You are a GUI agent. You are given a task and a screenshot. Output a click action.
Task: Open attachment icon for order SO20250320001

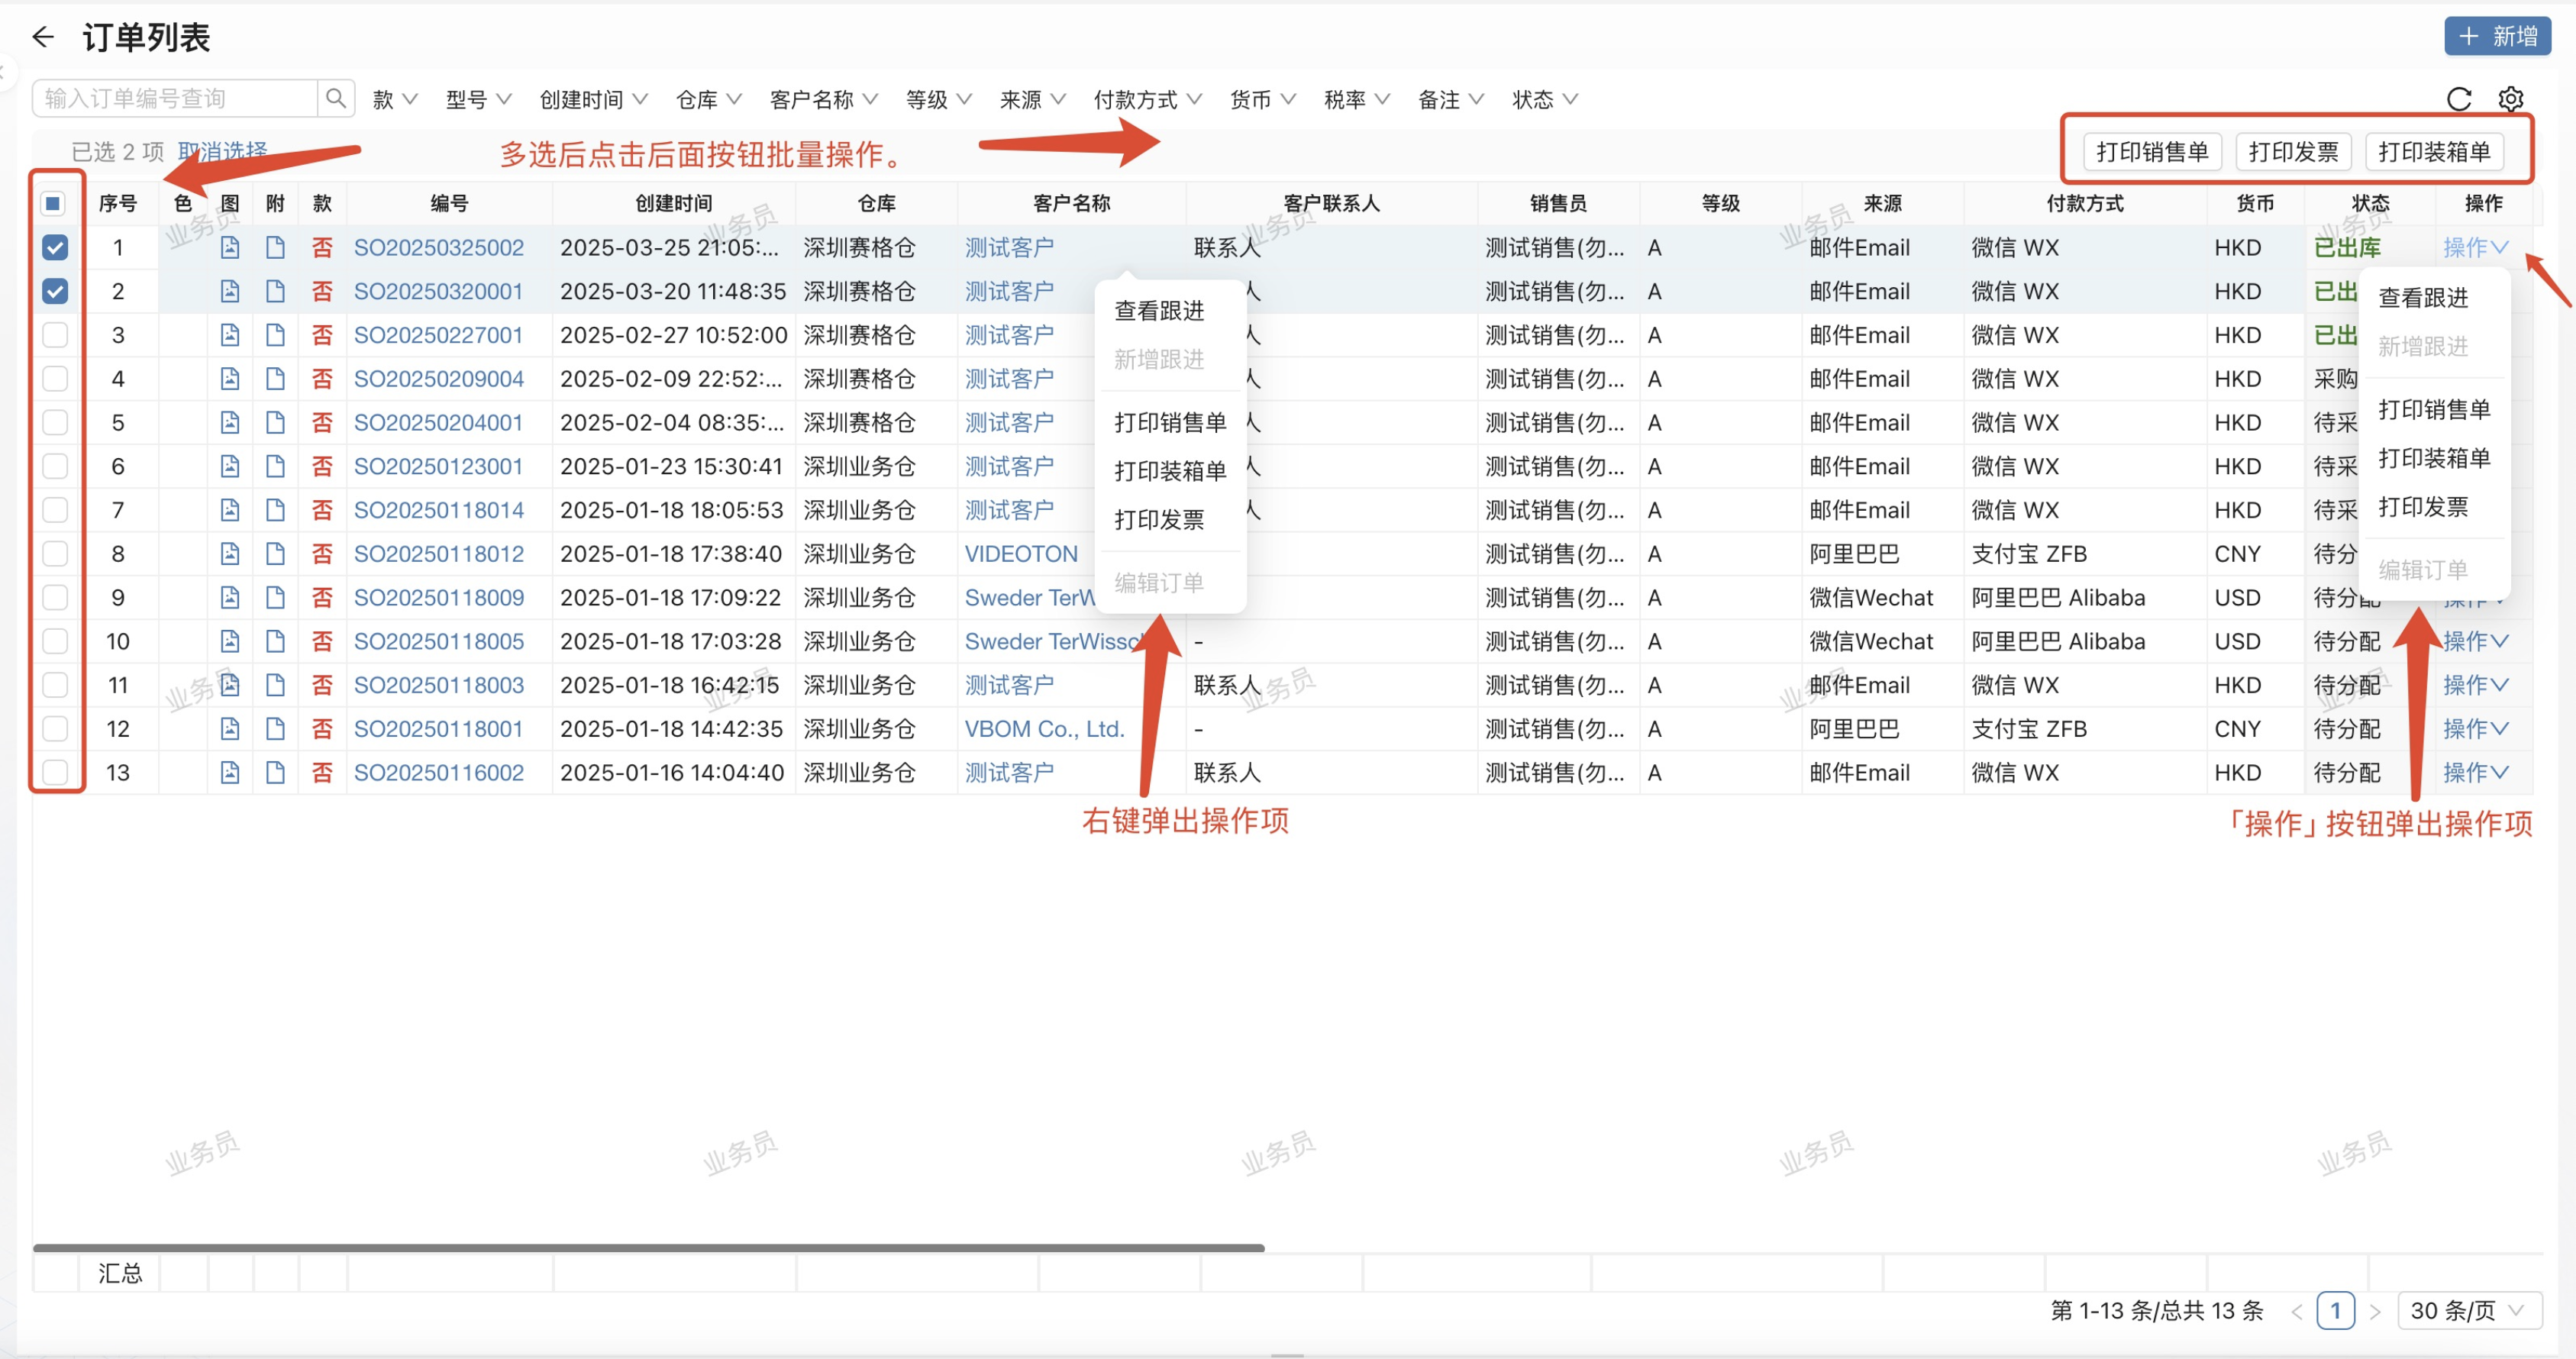pyautogui.click(x=276, y=291)
